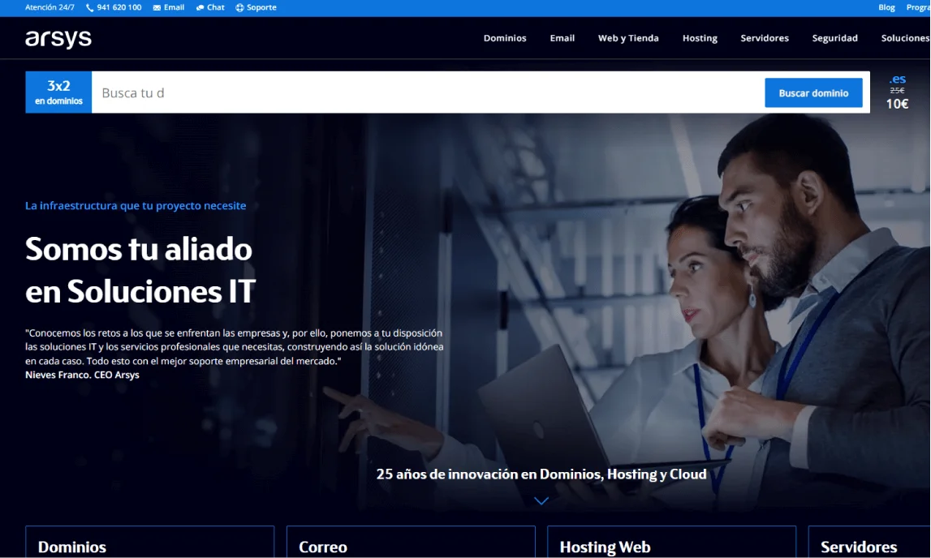The image size is (931, 558).
Task: Open the Correo card at the bottom
Action: point(411,542)
